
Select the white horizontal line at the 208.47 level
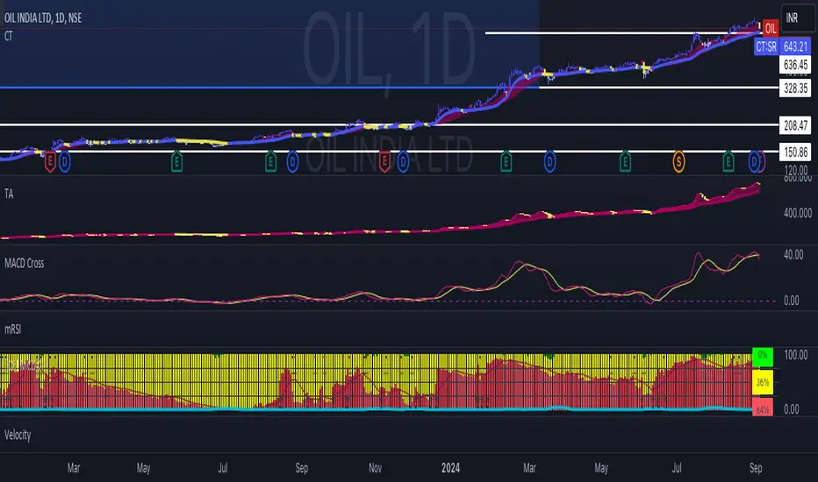pos(389,125)
